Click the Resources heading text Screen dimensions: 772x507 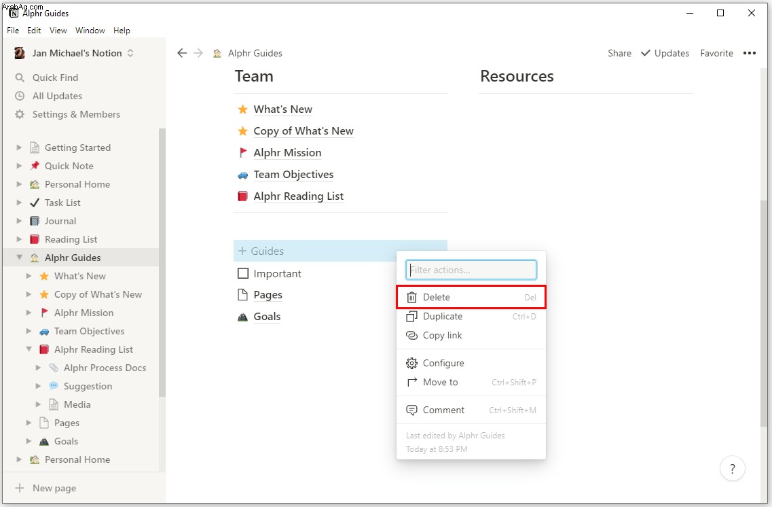pos(517,76)
